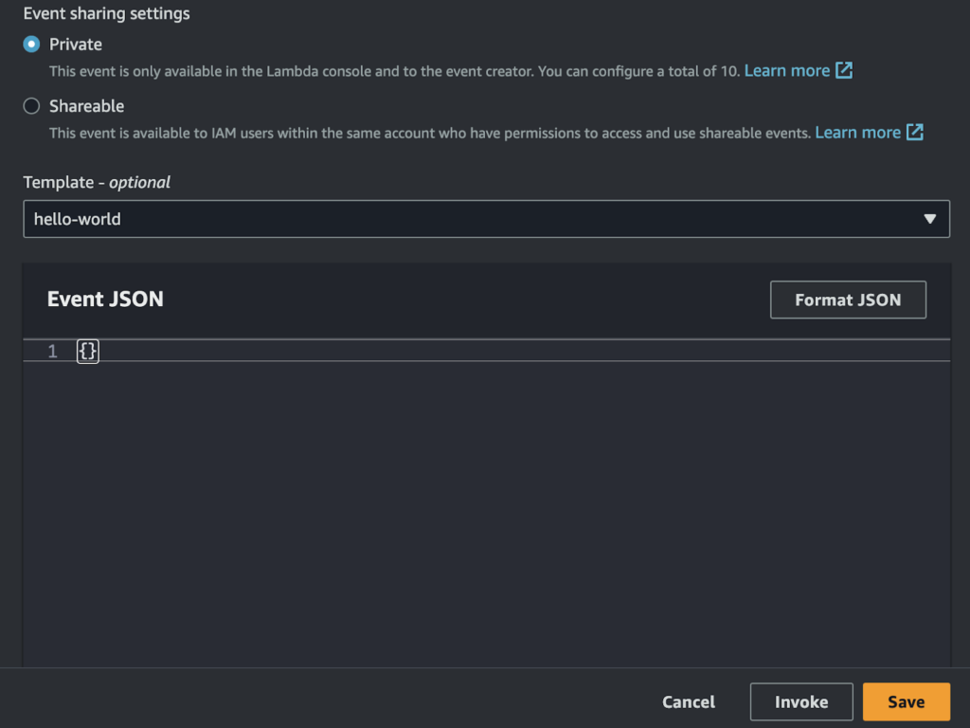Screen dimensions: 970x728
Task: Click the Template - optional label
Action: click(97, 182)
